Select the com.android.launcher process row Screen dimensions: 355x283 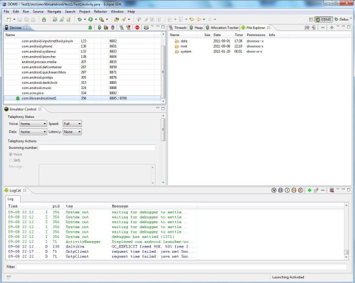click(82, 57)
